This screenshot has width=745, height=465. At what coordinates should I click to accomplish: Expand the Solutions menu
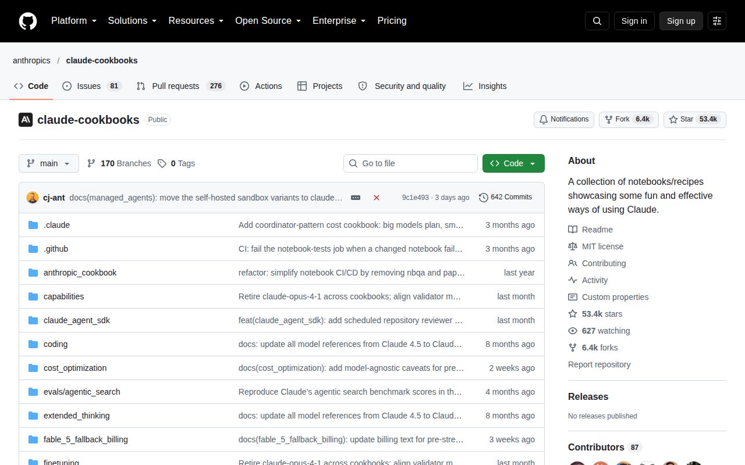132,21
